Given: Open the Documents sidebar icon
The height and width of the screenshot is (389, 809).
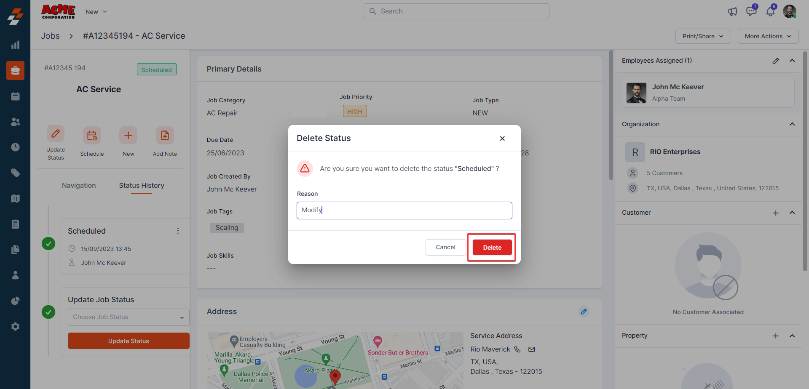Looking at the screenshot, I should [15, 250].
